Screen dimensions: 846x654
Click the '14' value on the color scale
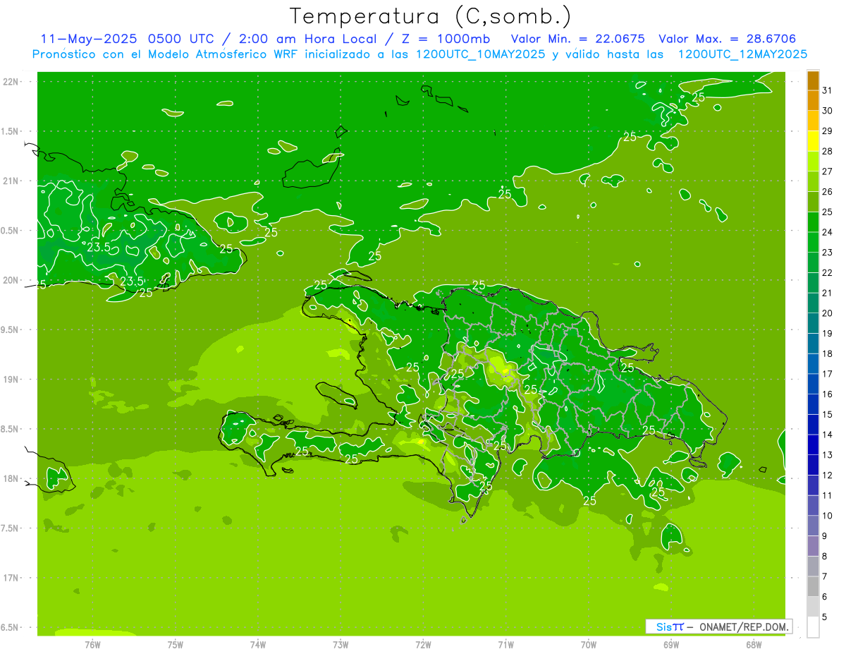828,435
